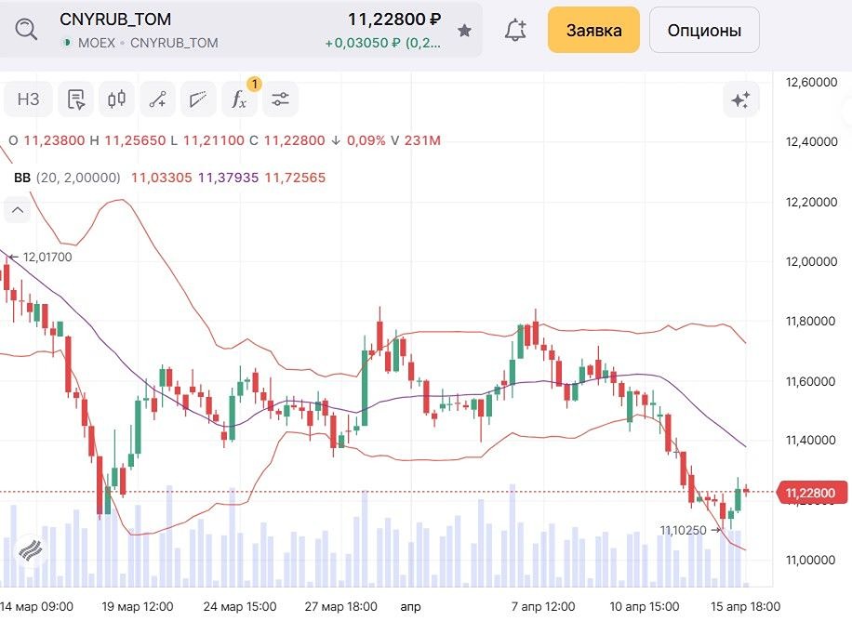Click the AI sparkle icon on the chart
The image size is (852, 621).
pyautogui.click(x=741, y=100)
